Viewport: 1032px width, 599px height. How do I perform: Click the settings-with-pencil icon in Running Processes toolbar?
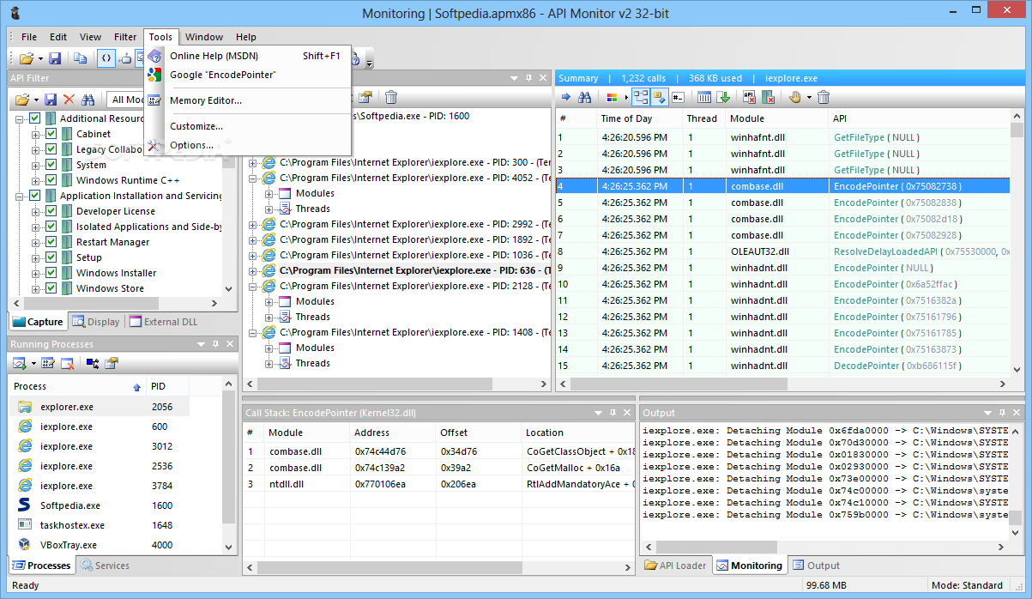click(x=48, y=363)
